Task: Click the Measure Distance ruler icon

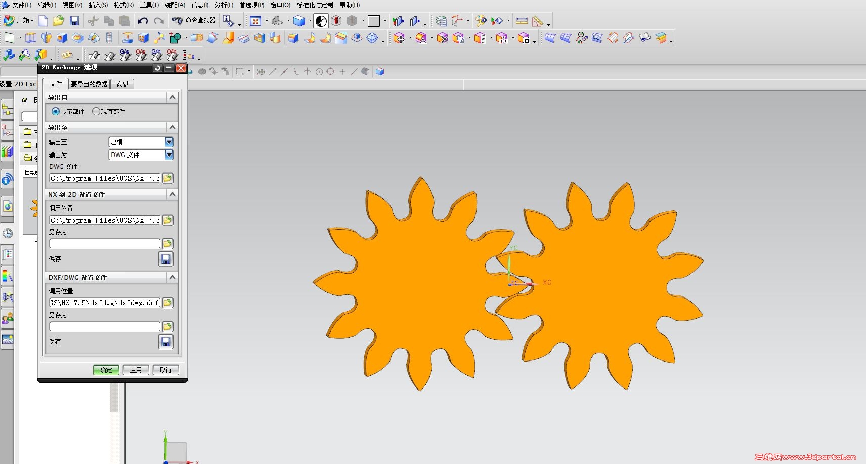Action: pyautogui.click(x=522, y=21)
